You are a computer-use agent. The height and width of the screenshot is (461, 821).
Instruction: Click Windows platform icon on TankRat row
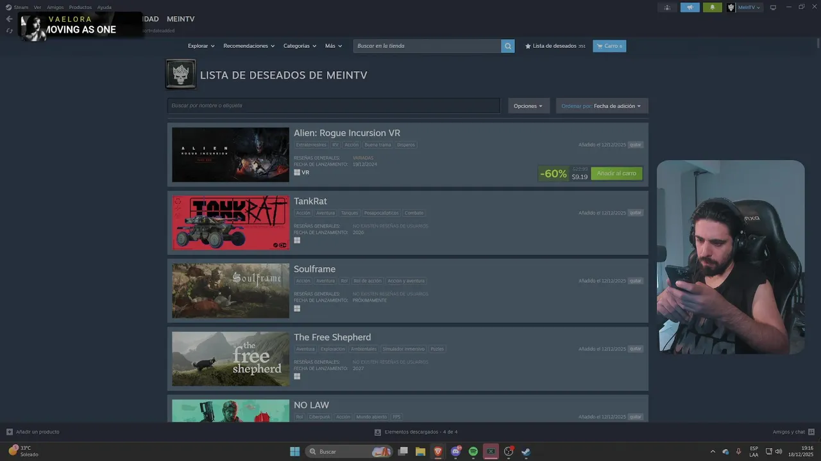point(297,241)
